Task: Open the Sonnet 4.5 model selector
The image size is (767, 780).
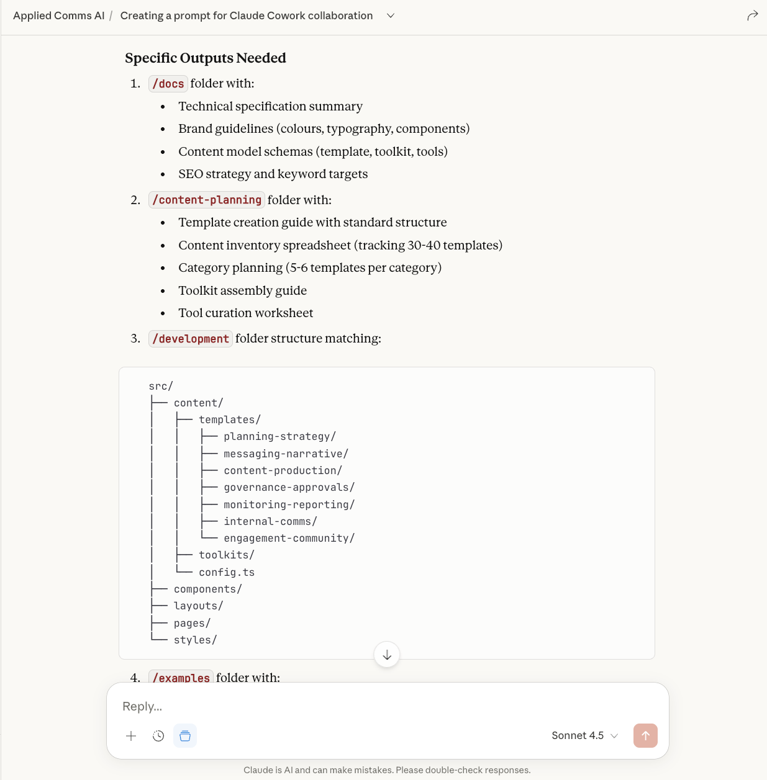Action: pos(584,736)
